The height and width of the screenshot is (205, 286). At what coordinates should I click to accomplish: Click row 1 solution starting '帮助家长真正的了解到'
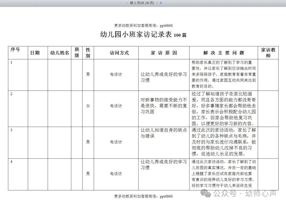click(224, 74)
